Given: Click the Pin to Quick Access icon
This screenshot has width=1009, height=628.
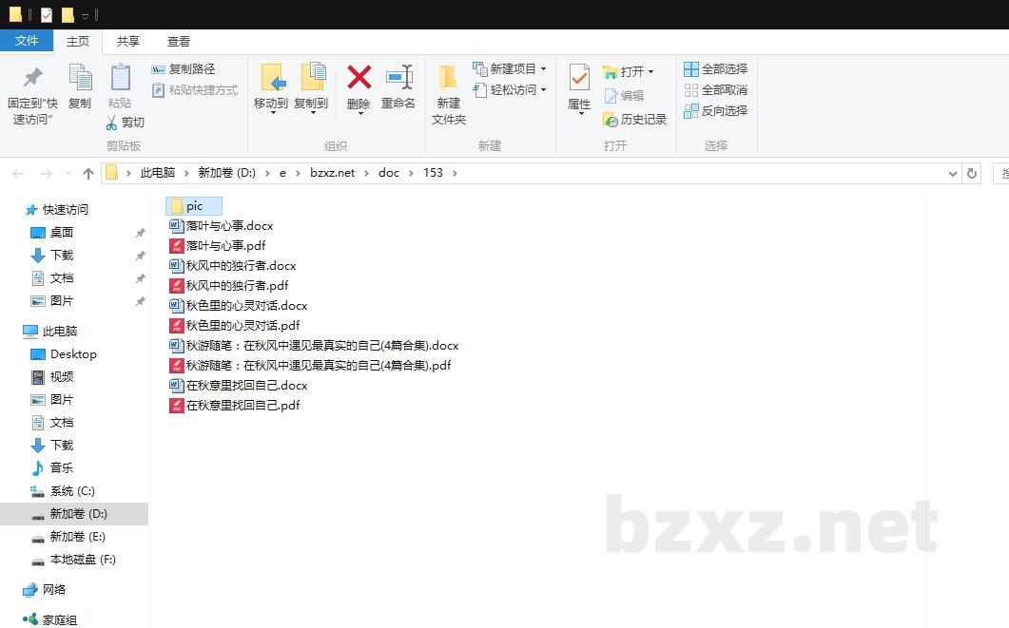Looking at the screenshot, I should [32, 78].
